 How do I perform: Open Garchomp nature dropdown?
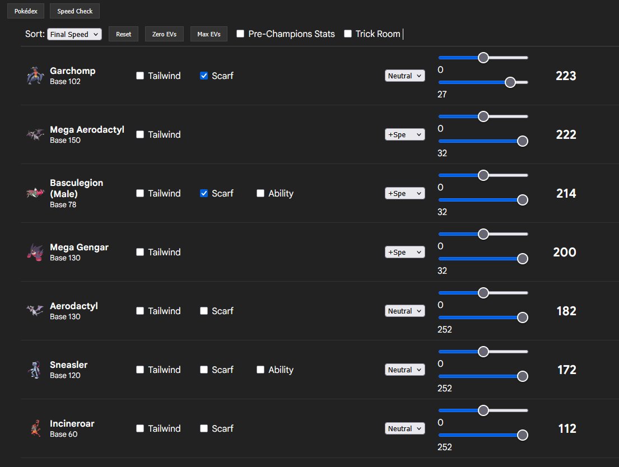pyautogui.click(x=404, y=76)
